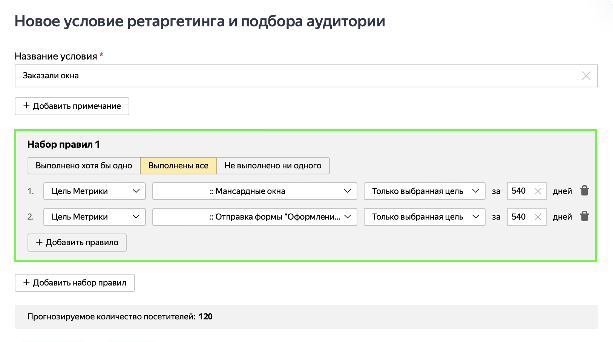Click inside the Заказали окна name field
The height and width of the screenshot is (342, 613).
(151, 76)
